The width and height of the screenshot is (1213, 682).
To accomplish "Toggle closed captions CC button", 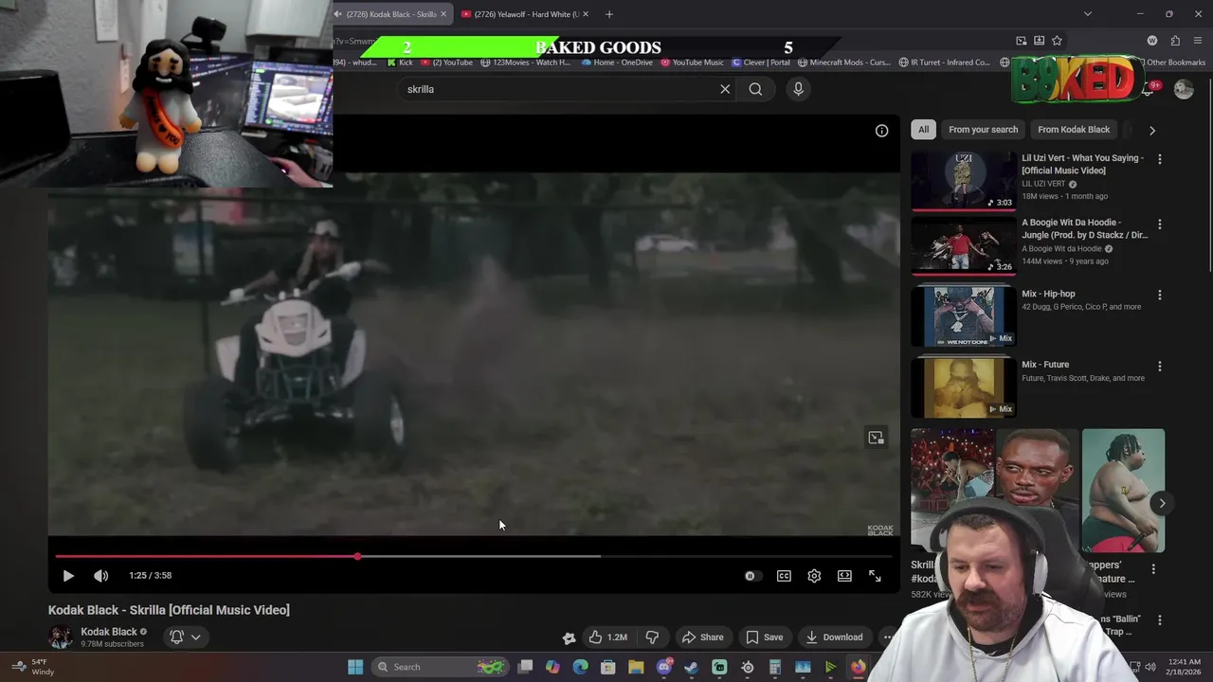I will [x=784, y=576].
